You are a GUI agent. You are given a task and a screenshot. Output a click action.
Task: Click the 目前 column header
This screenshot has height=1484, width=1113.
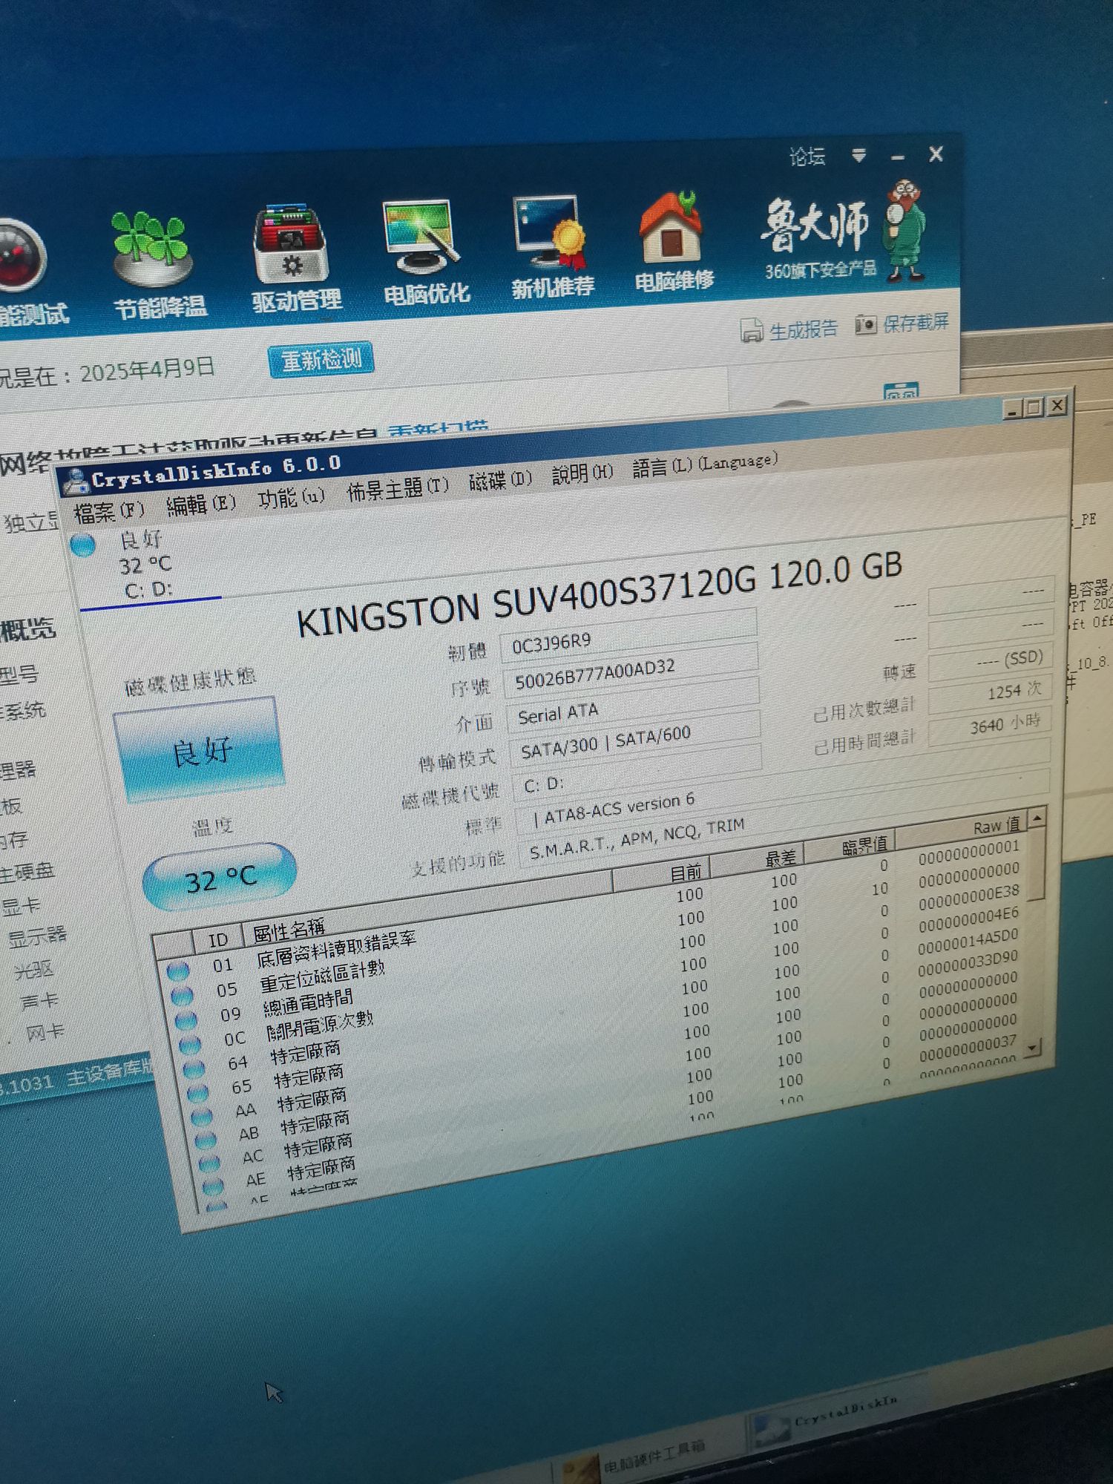(662, 874)
